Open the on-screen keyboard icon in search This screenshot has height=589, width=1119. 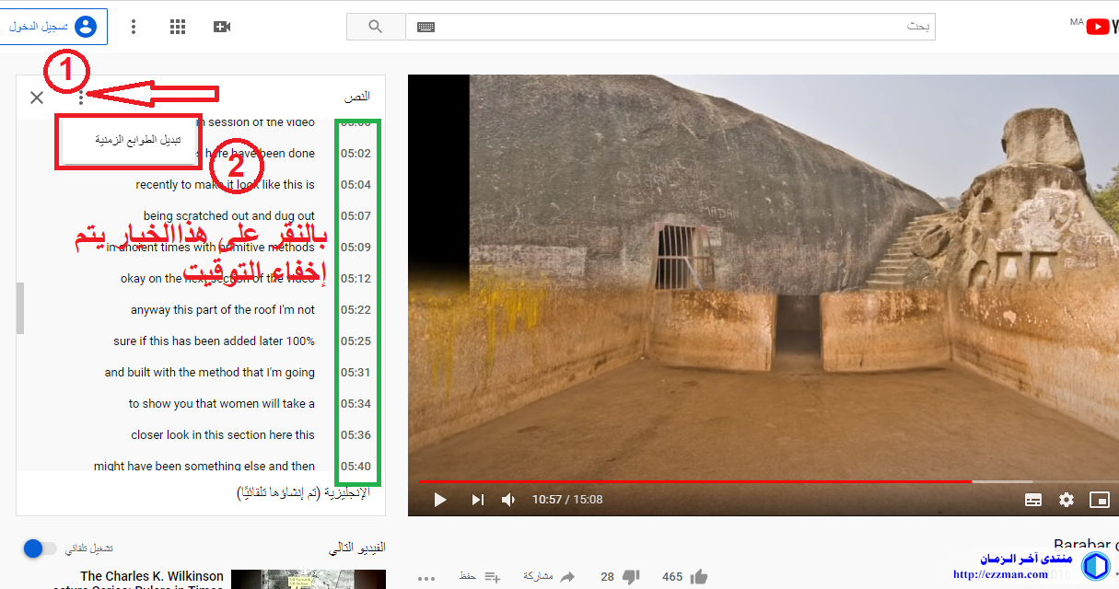pos(425,27)
